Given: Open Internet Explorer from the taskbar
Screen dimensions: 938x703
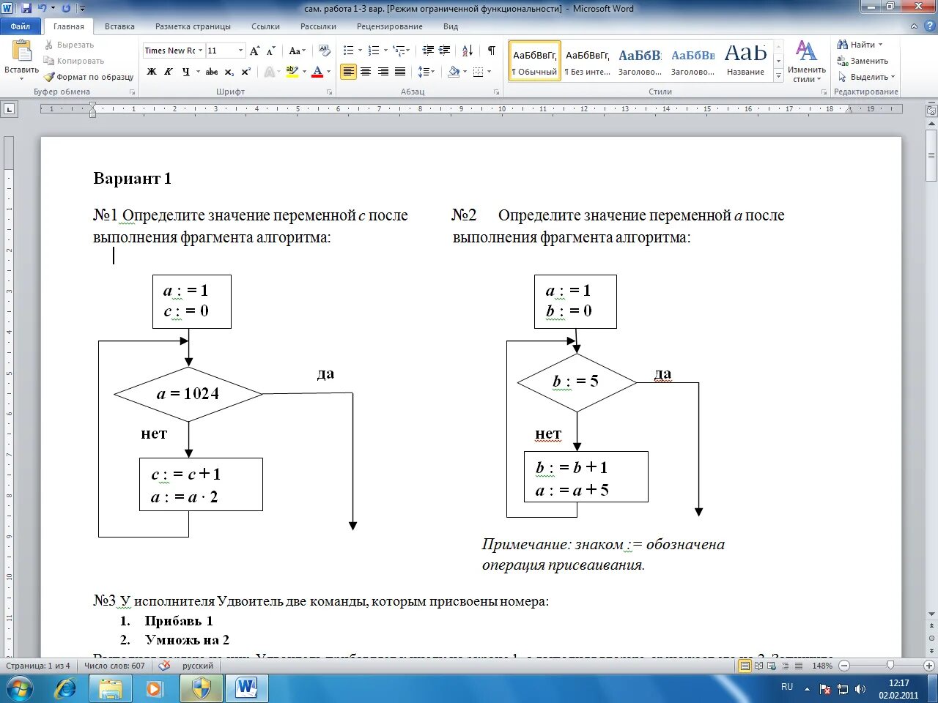Looking at the screenshot, I should click(x=64, y=688).
